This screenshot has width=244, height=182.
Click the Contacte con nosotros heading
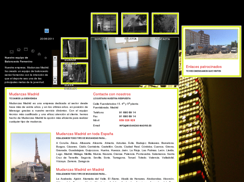(112, 94)
